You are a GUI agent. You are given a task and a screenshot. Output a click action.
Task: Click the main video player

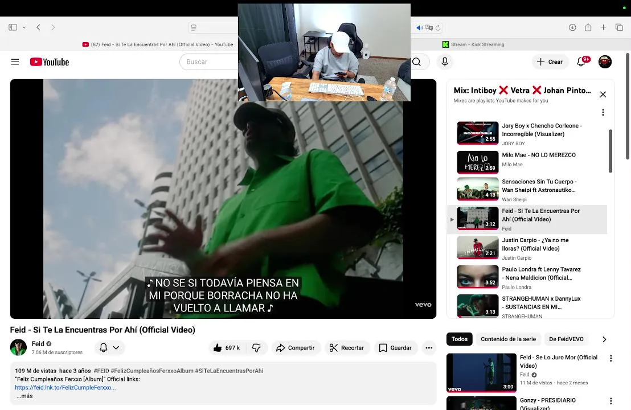[x=223, y=199]
